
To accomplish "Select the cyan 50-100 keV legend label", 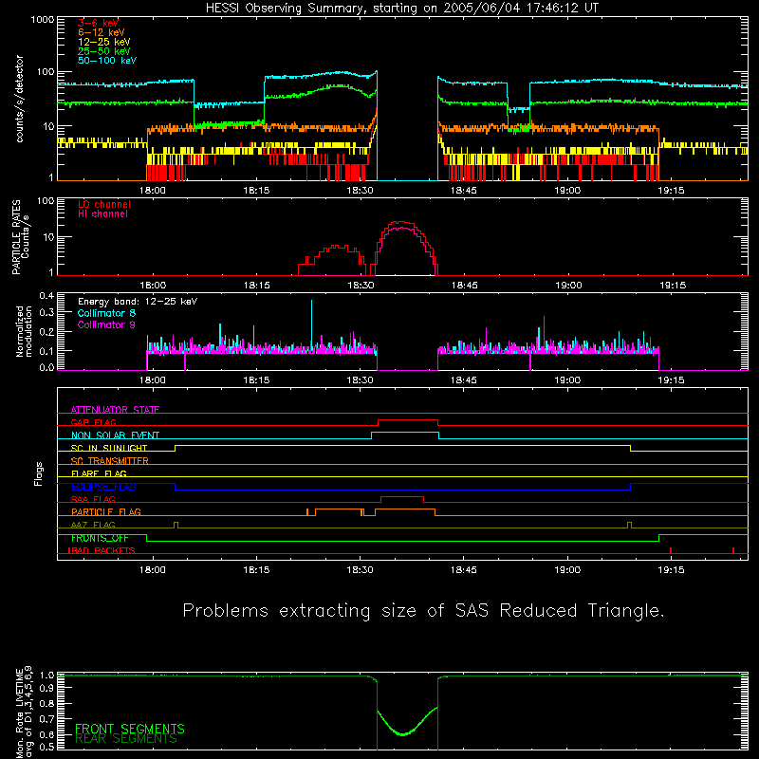I will 107,61.
